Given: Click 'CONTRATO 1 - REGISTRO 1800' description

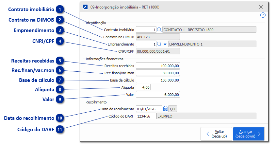Looking at the screenshot, I should 209,30.
